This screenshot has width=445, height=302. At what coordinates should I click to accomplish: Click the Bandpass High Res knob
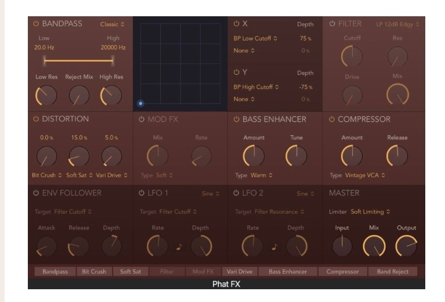(x=111, y=95)
